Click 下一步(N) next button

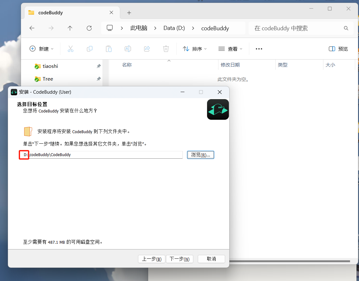(179, 259)
